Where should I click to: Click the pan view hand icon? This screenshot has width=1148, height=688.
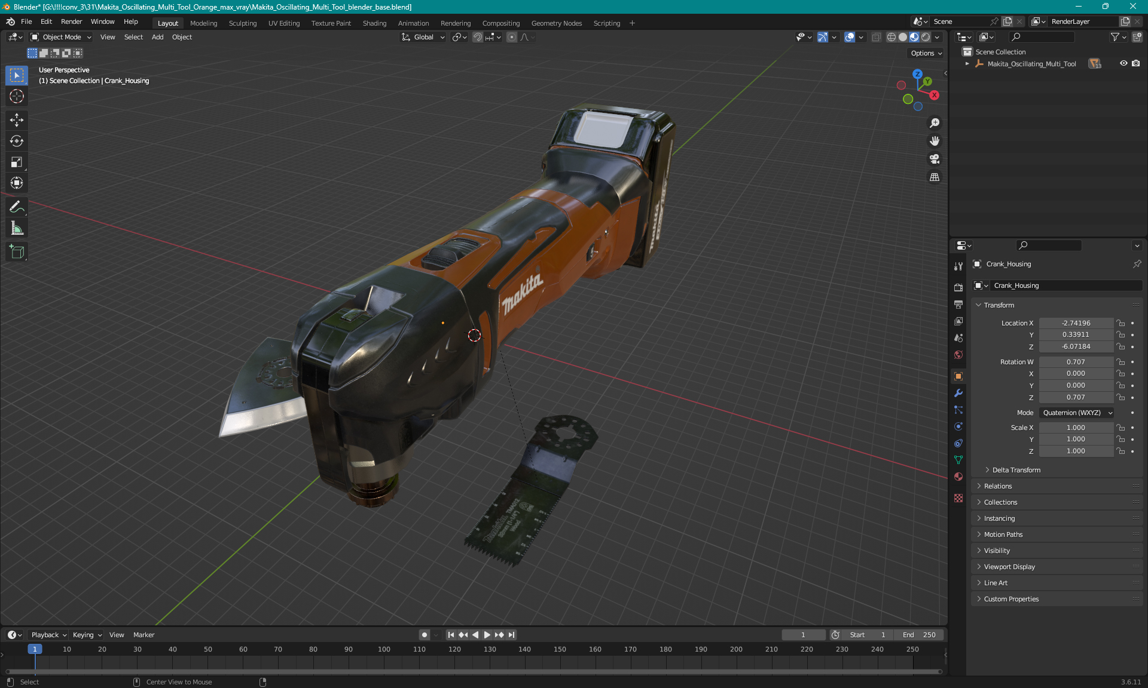pyautogui.click(x=935, y=141)
